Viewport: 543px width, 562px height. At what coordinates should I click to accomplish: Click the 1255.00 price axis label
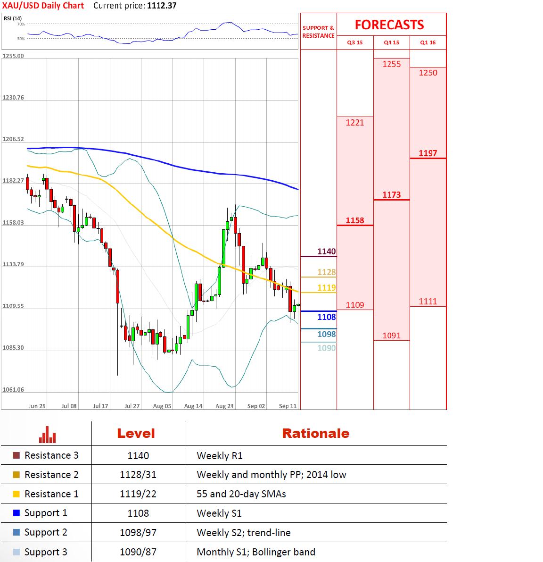point(13,56)
